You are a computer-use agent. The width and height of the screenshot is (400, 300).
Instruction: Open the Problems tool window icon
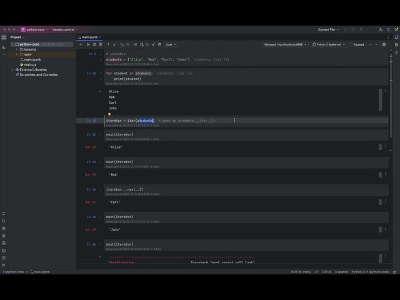click(4, 258)
